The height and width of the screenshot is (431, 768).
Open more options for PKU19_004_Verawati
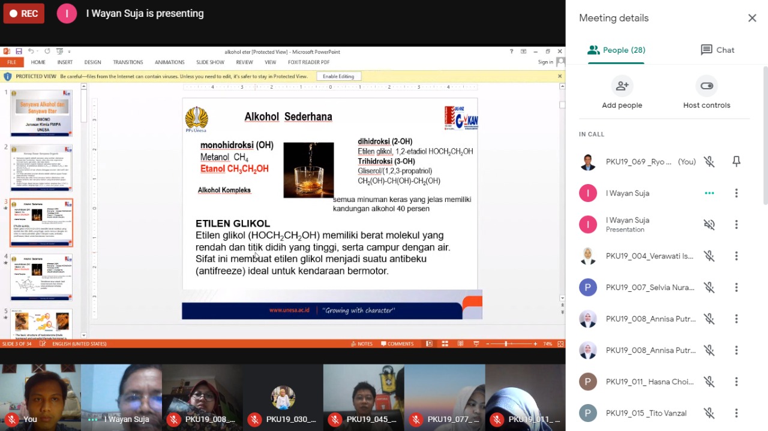(736, 256)
